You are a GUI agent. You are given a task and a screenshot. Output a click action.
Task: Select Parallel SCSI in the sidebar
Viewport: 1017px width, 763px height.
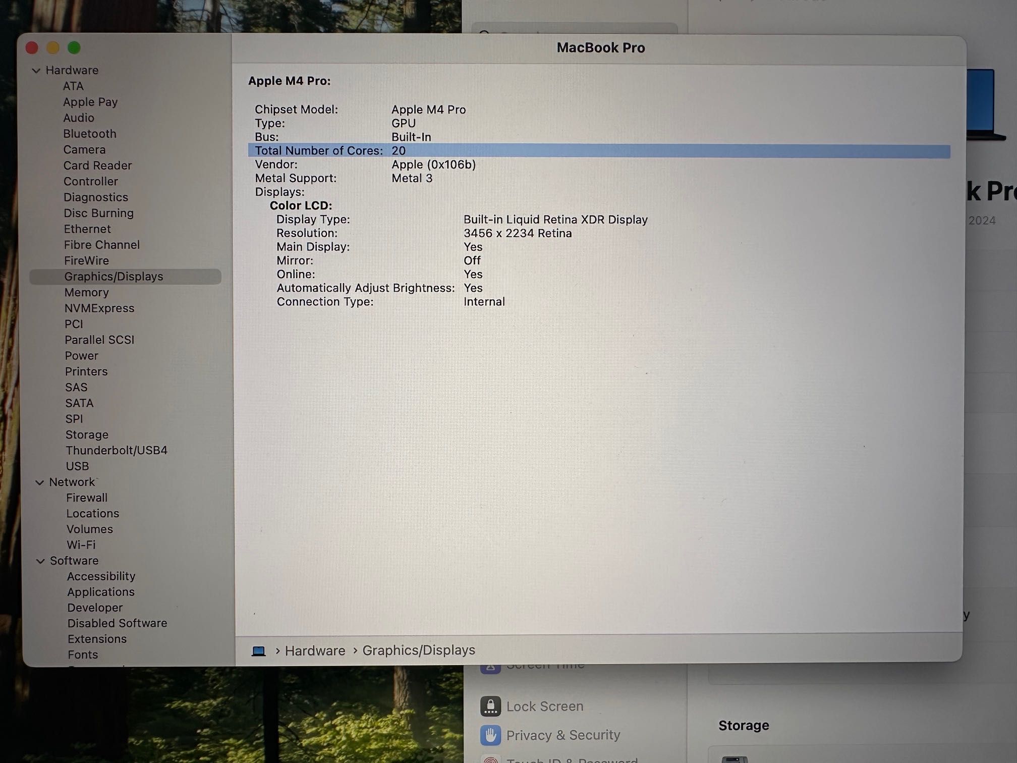(99, 340)
